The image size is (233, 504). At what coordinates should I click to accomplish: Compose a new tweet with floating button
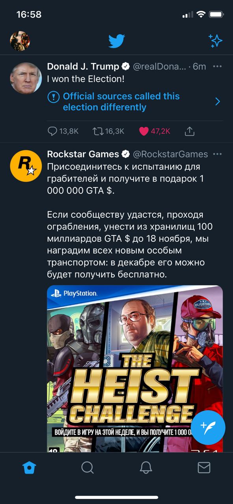[208, 427]
